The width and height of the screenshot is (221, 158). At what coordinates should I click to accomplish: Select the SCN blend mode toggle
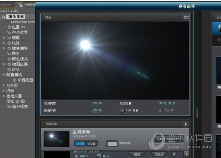(92, 144)
